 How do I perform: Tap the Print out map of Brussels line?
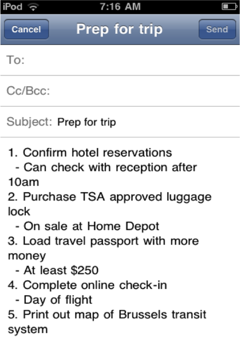(107, 315)
